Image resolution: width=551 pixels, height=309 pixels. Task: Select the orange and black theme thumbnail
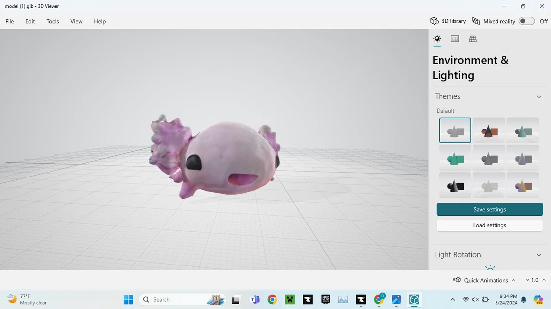click(489, 130)
